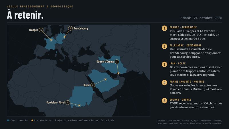Click the location dot in Germany
The image size is (229, 129).
point(65,37)
